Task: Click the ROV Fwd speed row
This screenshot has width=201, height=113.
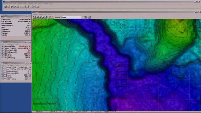Action: point(16,71)
